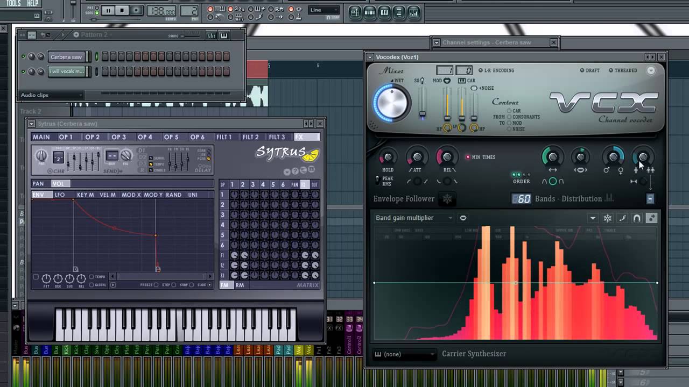The height and width of the screenshot is (387, 689).
Task: Open the Band gain multiplier dropdown
Action: (414, 218)
